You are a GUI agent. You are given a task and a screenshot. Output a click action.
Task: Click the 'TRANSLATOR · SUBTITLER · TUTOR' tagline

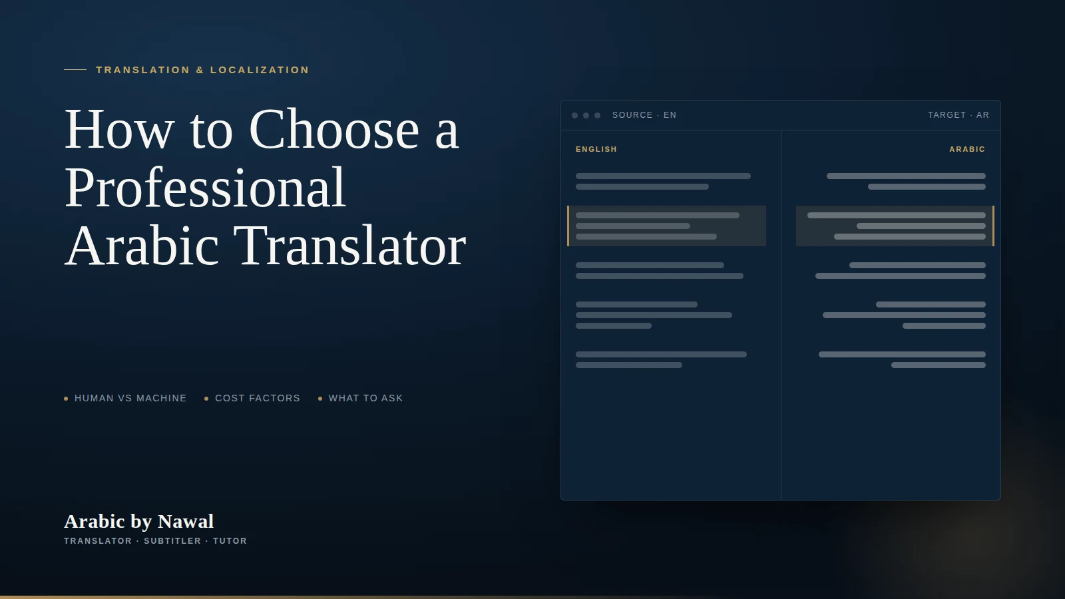click(x=155, y=541)
